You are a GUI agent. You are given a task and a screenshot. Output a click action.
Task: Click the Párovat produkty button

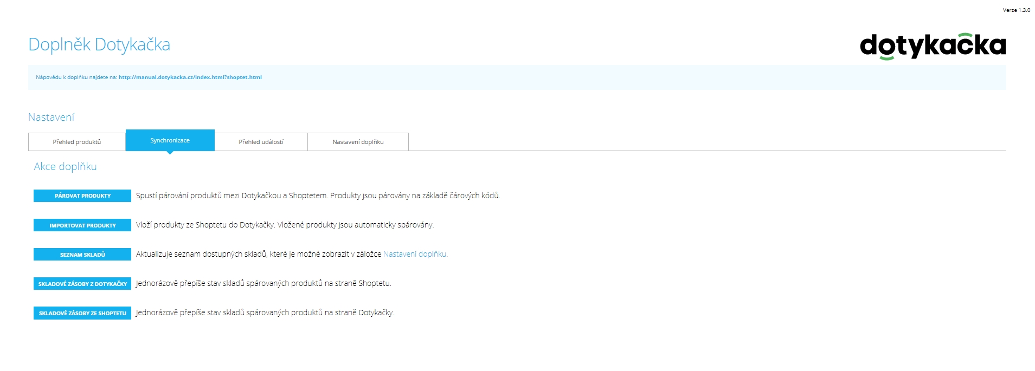[x=82, y=196]
